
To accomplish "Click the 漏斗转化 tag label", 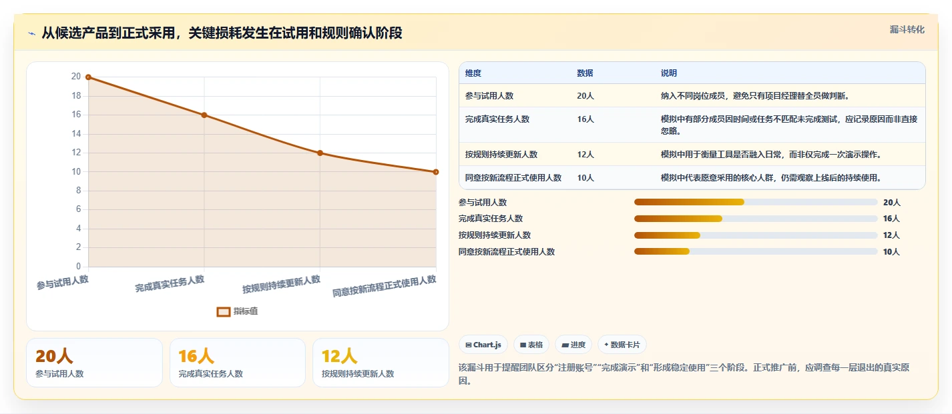I will (907, 29).
